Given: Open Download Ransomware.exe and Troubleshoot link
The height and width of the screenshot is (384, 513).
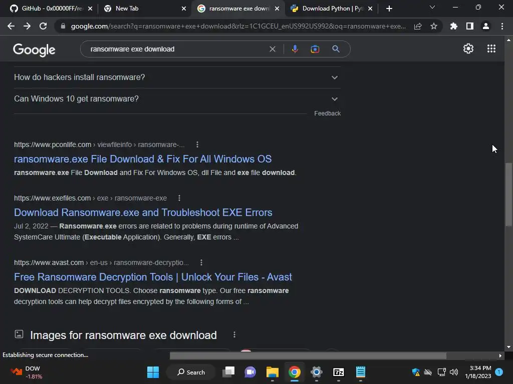Looking at the screenshot, I should [143, 212].
